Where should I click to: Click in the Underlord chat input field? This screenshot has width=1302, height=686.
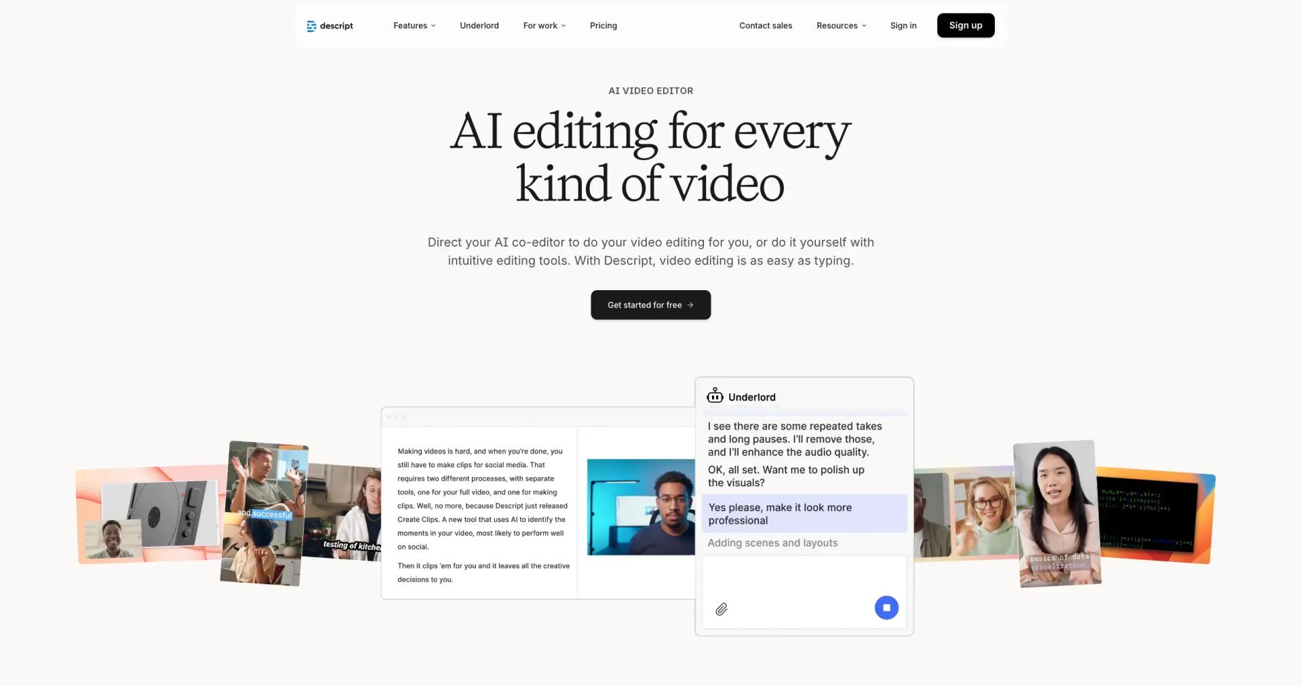click(804, 578)
